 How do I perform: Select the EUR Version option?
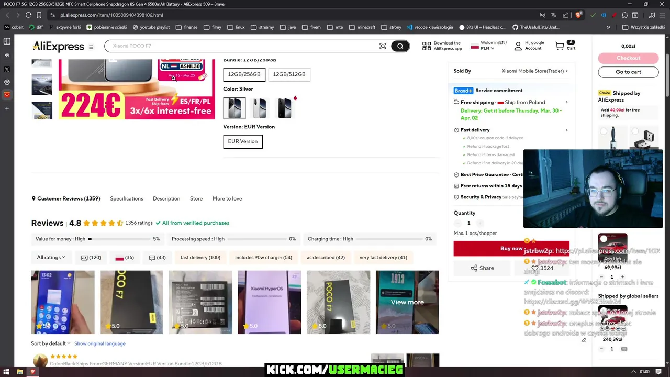coord(243,141)
